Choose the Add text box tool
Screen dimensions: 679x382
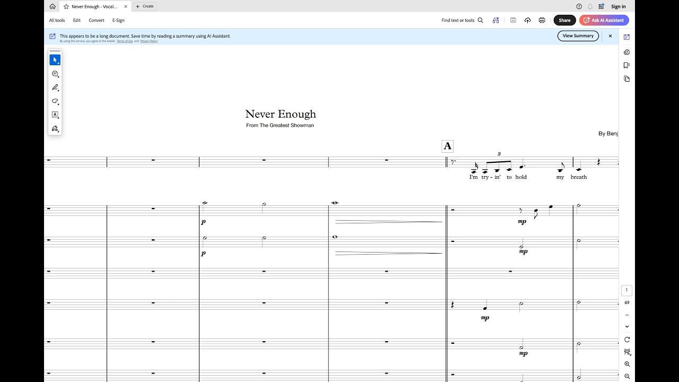pyautogui.click(x=55, y=115)
